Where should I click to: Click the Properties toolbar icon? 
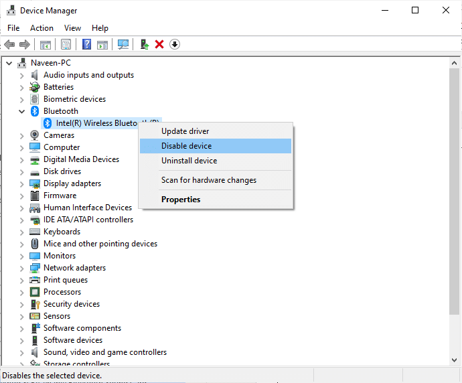click(x=66, y=44)
